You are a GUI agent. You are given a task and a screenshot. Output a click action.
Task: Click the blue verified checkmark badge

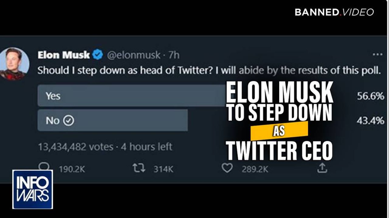click(98, 55)
